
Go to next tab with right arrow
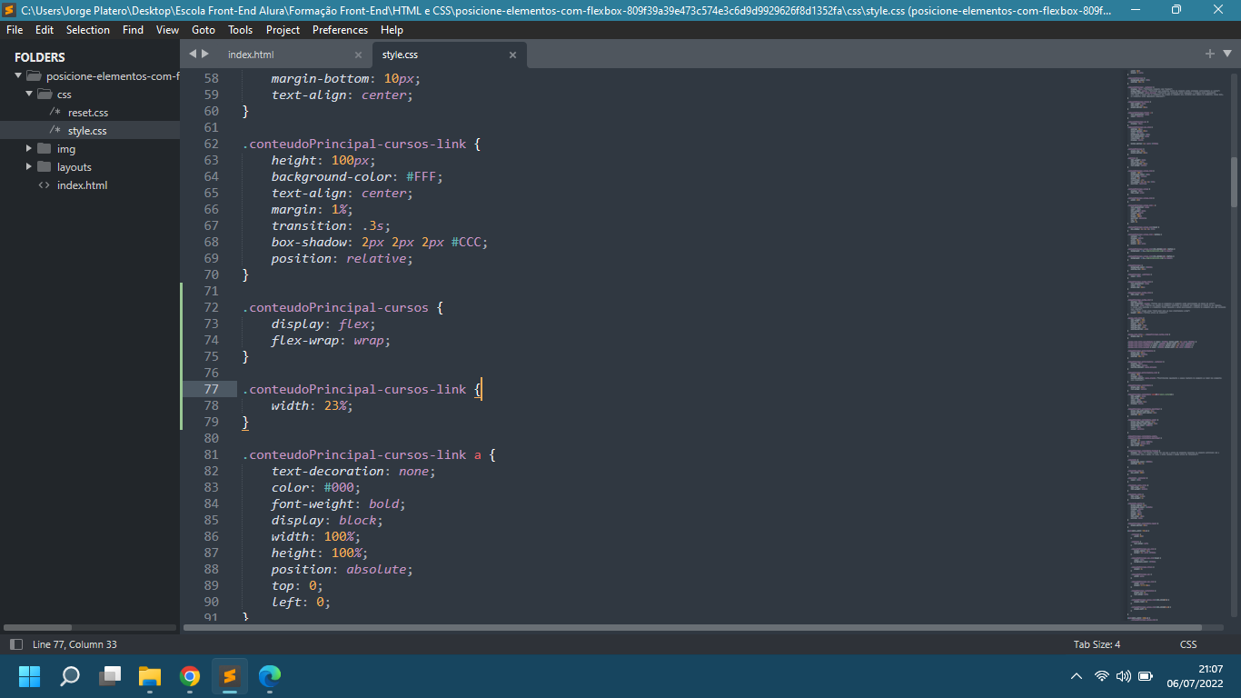(x=205, y=54)
